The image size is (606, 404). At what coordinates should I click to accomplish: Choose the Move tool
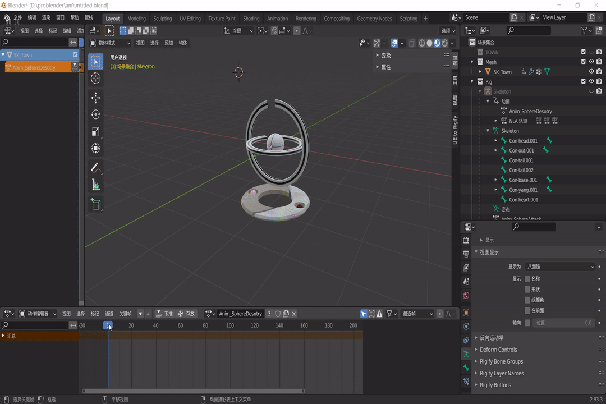pyautogui.click(x=95, y=98)
